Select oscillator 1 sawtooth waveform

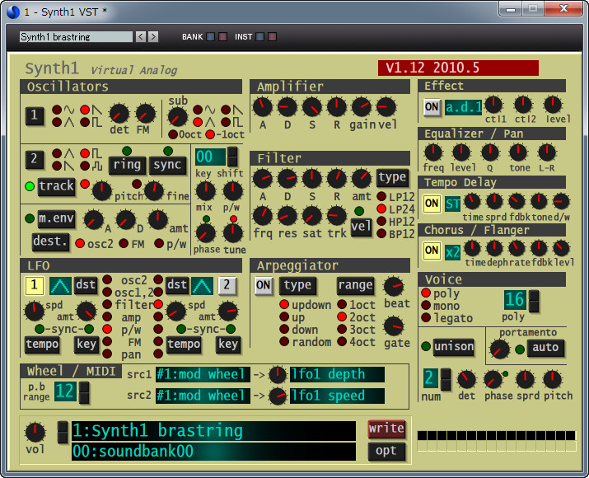[86, 110]
